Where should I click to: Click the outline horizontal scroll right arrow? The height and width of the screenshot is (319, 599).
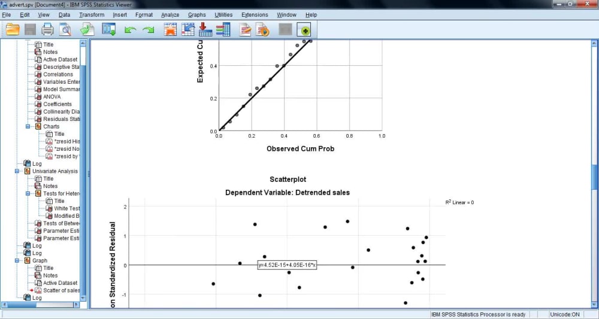pos(76,305)
